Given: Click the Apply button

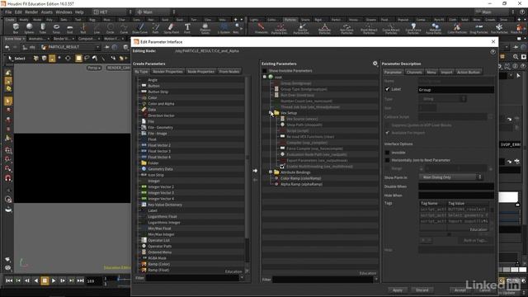Looking at the screenshot, I should pyautogui.click(x=398, y=290).
